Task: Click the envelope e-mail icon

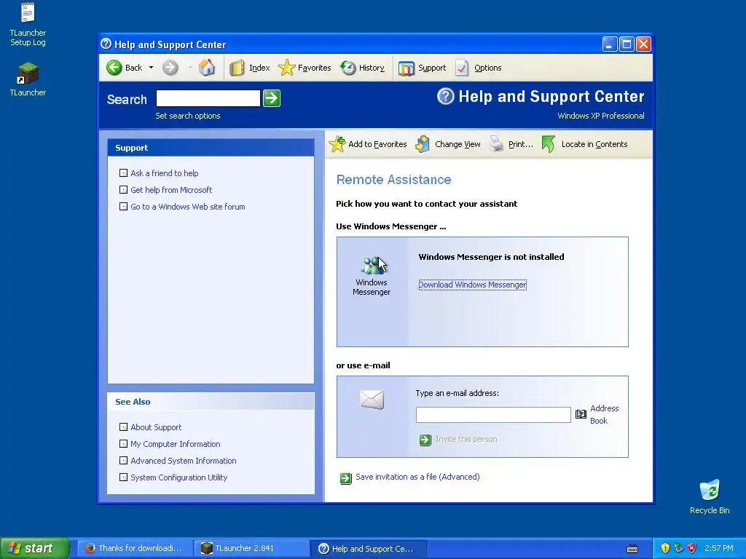Action: point(372,400)
